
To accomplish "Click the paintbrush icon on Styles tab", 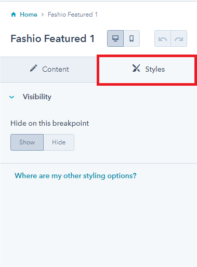I will (136, 68).
